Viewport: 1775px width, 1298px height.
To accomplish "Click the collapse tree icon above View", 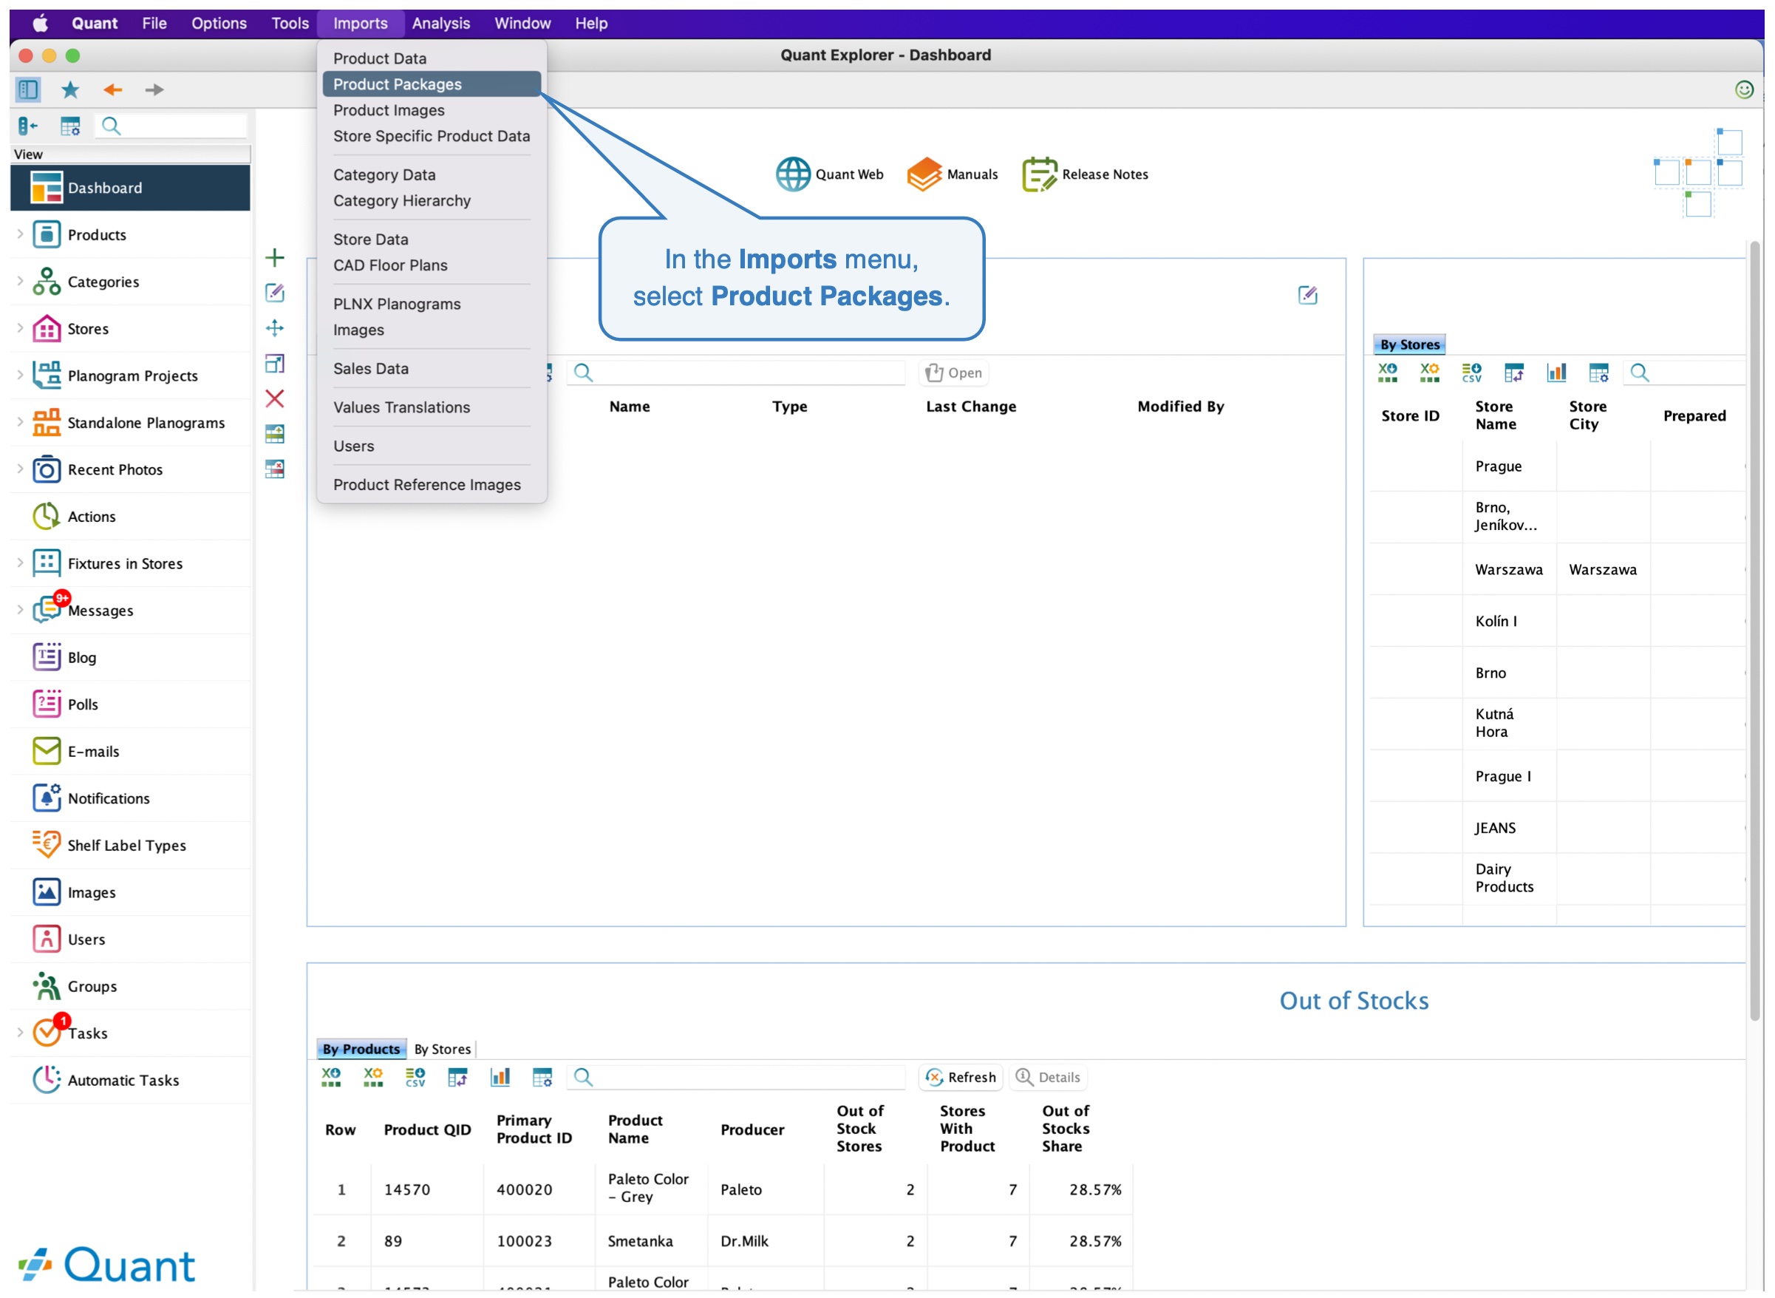I will (27, 126).
